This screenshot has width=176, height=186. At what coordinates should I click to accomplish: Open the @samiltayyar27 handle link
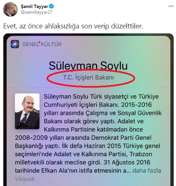pos(36,12)
